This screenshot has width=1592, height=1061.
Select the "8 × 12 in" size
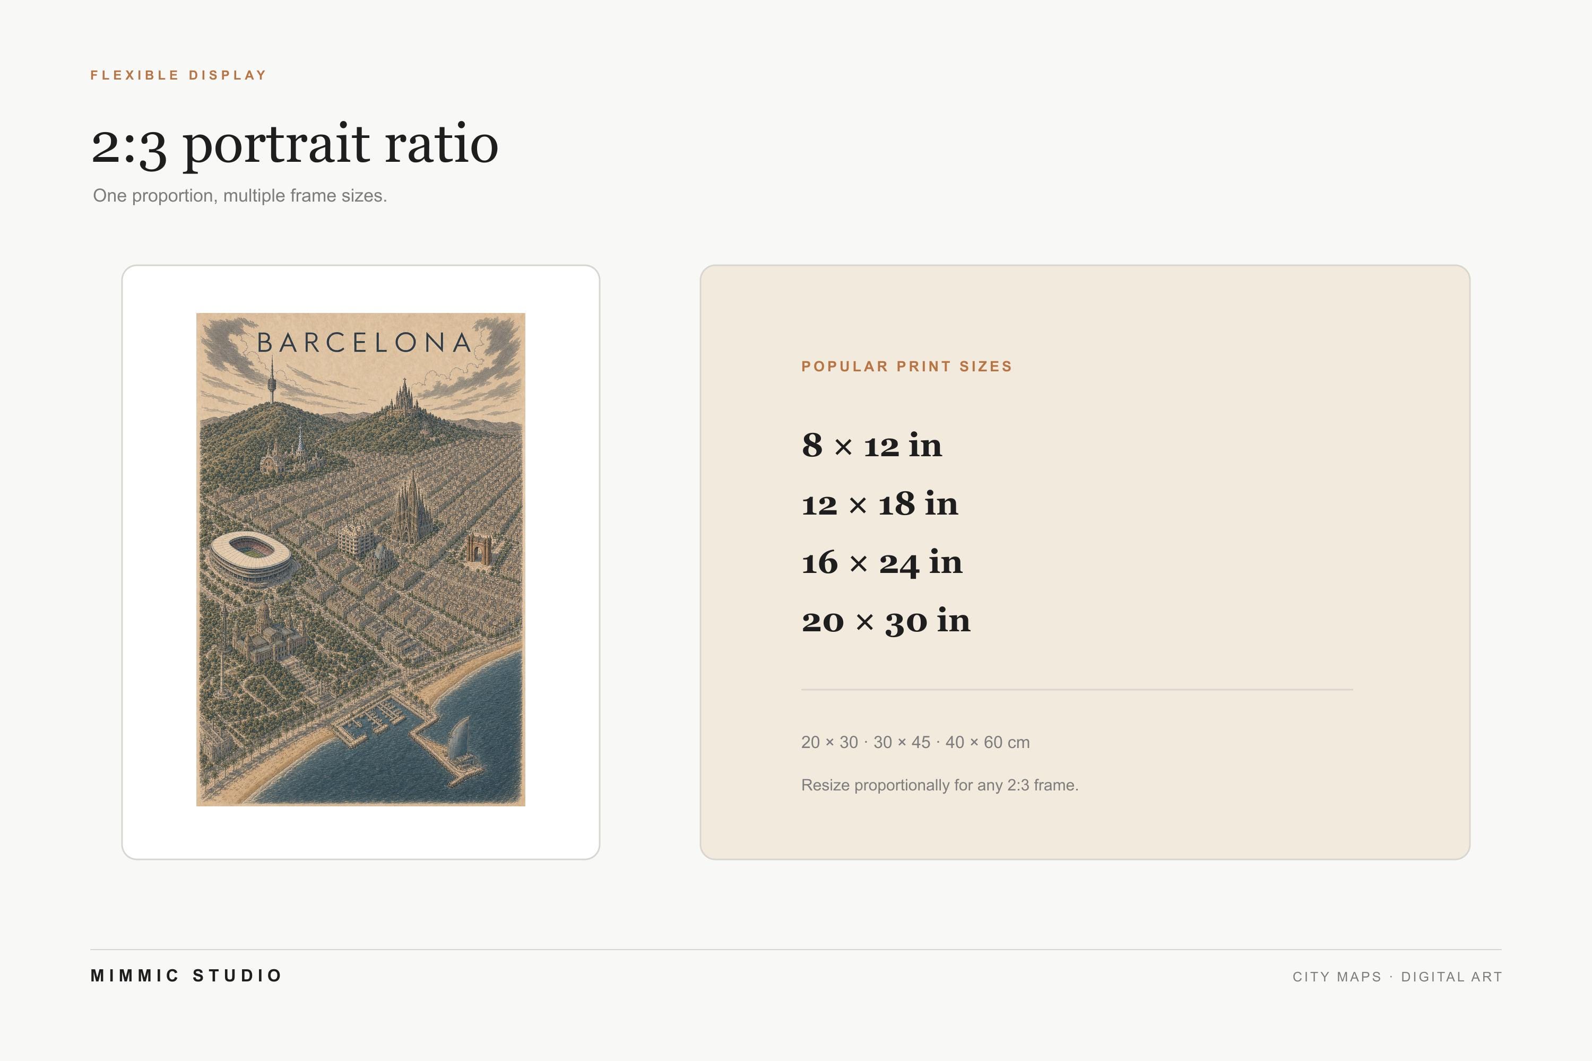coord(872,445)
